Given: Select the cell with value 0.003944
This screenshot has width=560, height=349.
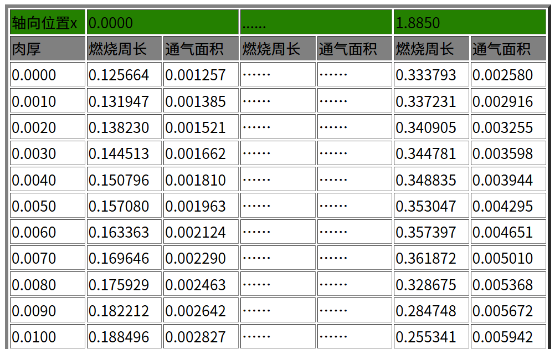Looking at the screenshot, I should tap(508, 180).
